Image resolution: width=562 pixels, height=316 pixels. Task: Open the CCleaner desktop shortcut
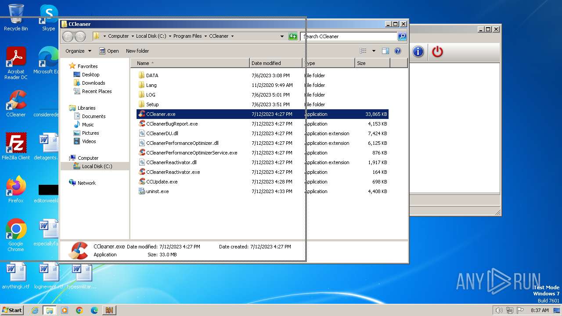pos(16,104)
